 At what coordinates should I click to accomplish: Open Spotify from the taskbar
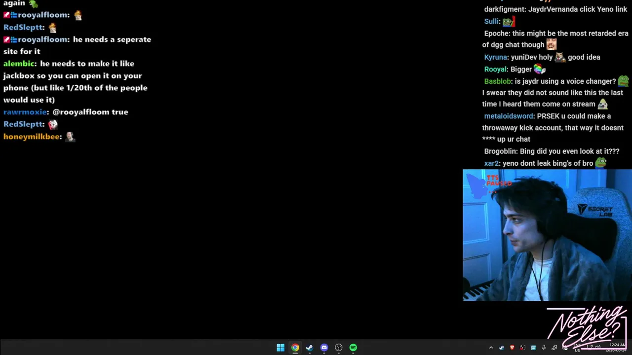[353, 348]
